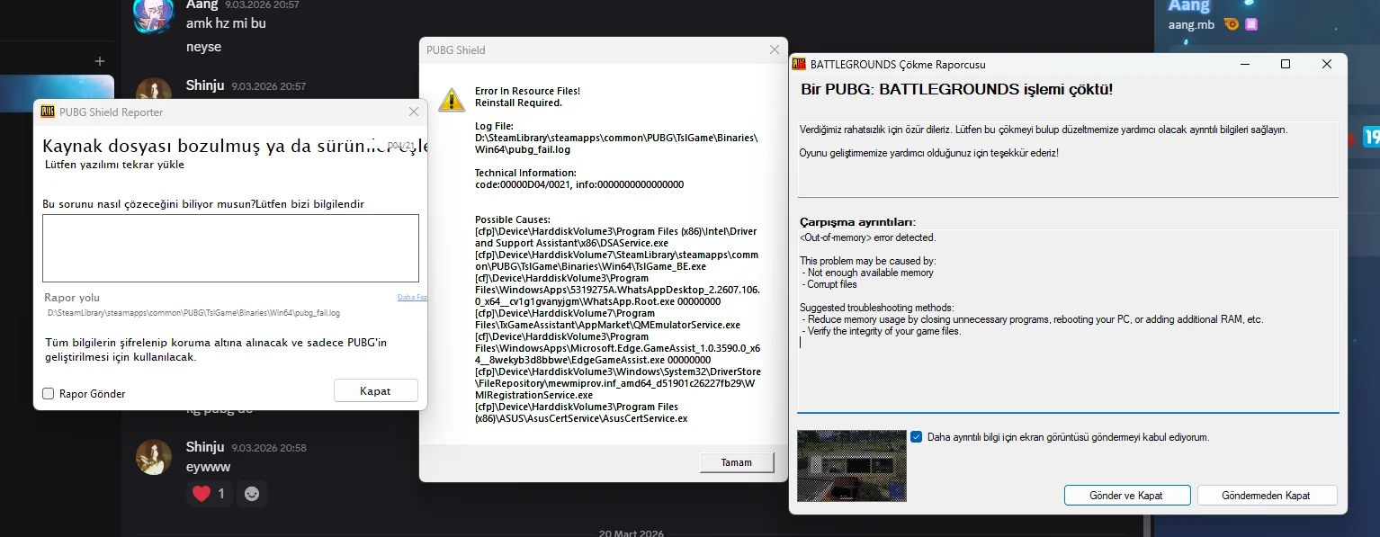The height and width of the screenshot is (537, 1380).
Task: Click the 'Çarpışma ayrıntıları:' label
Action: [x=857, y=221]
